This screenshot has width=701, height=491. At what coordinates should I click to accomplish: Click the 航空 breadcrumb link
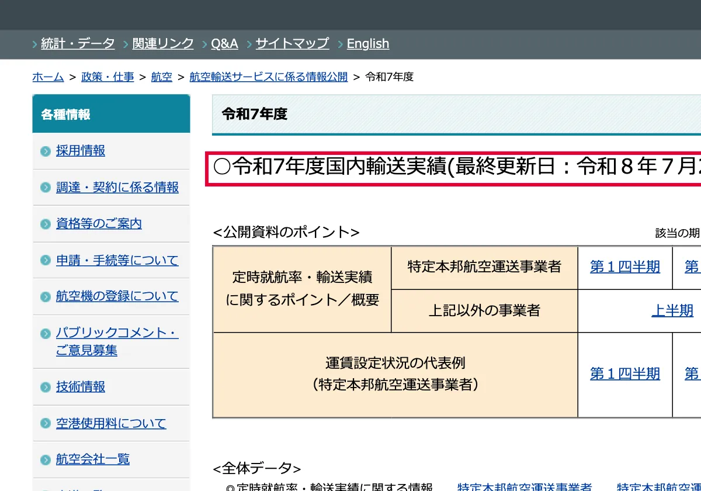(x=162, y=77)
